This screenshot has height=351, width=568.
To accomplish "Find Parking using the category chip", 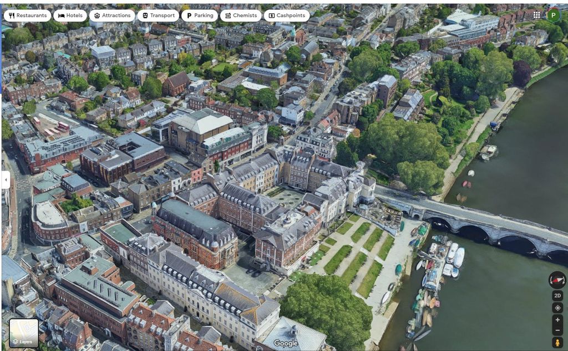I will click(x=200, y=16).
